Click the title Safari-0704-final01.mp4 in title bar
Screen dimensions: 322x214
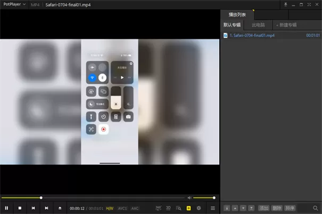click(68, 5)
